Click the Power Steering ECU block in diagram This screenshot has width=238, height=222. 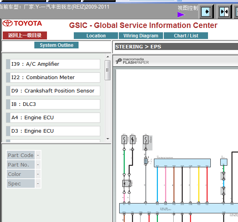click(178, 208)
